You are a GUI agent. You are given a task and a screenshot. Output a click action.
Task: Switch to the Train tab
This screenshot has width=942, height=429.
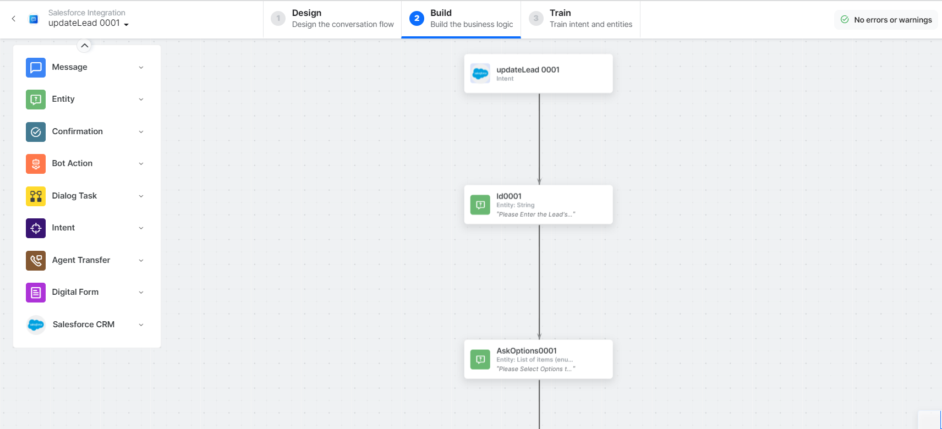point(580,19)
